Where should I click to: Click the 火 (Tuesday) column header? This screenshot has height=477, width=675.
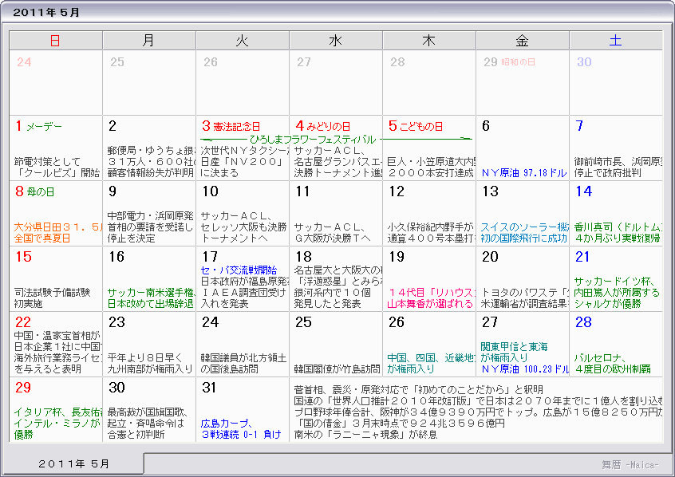(243, 41)
